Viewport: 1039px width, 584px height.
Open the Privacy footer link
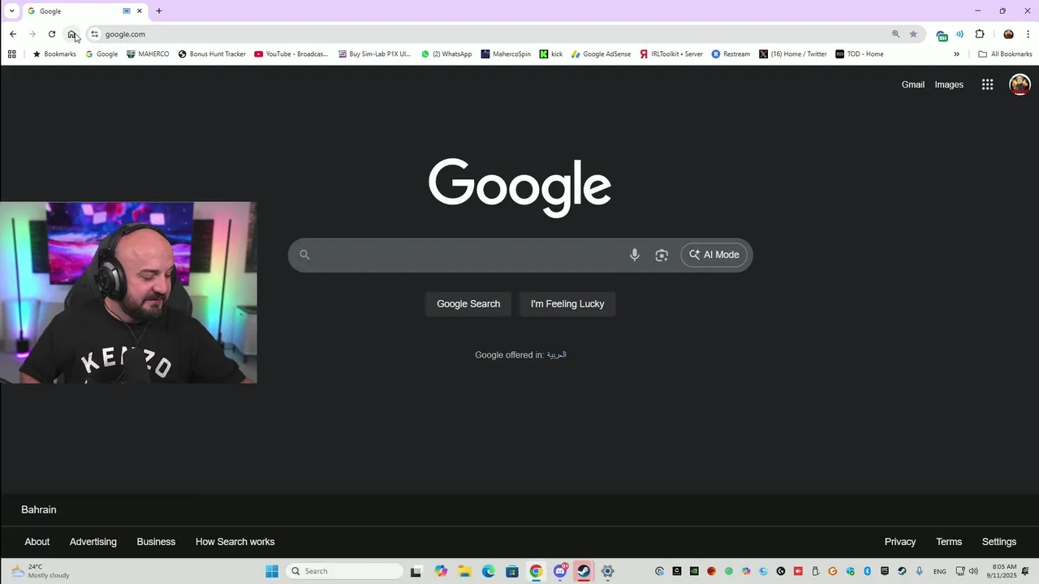coord(900,542)
